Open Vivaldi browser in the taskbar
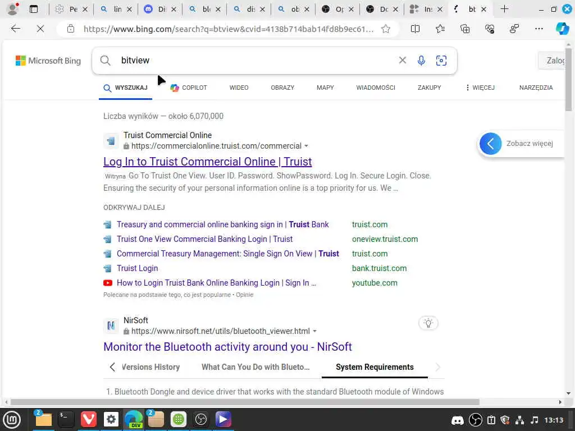The width and height of the screenshot is (575, 431). click(x=88, y=419)
